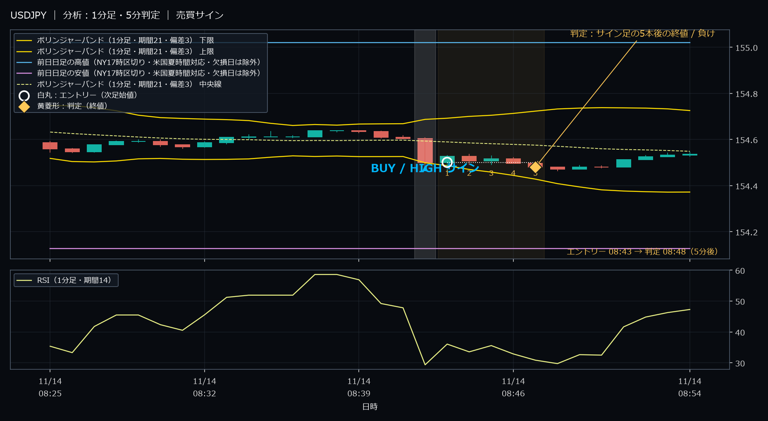
Task: Click the yellow diamond judgment marker on chart
Action: point(535,167)
